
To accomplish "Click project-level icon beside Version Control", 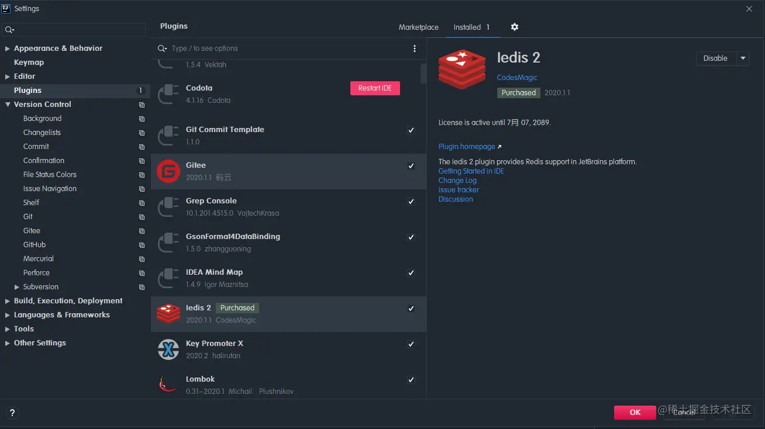I will click(x=142, y=105).
